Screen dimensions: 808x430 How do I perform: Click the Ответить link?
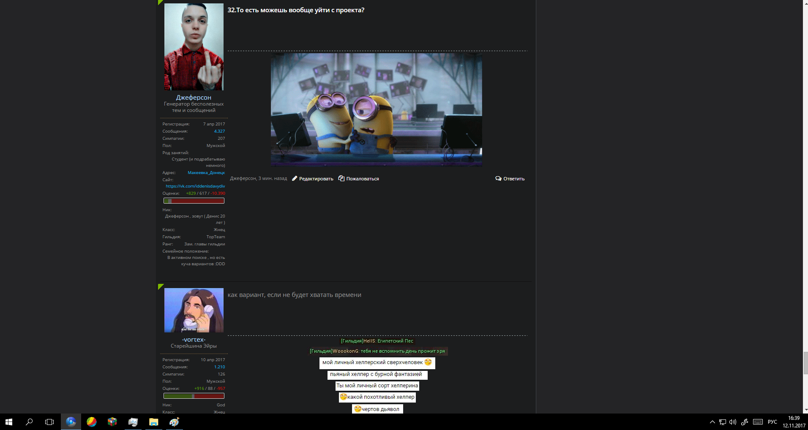[514, 179]
